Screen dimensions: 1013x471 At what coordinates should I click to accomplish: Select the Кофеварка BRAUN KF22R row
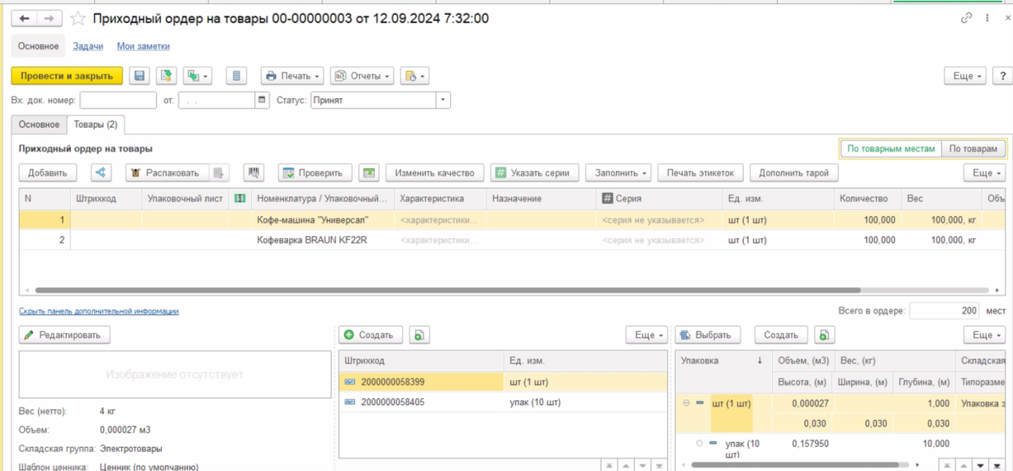point(512,241)
